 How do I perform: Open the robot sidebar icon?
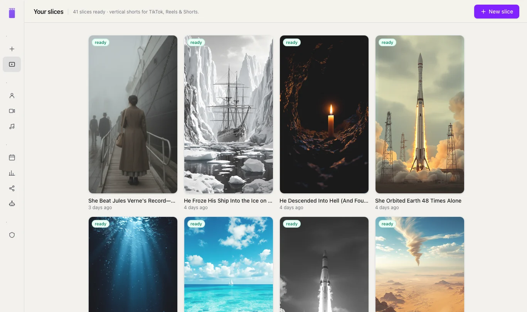[12, 204]
